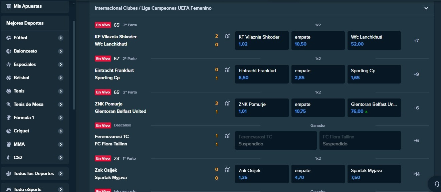Select empate odds 10,50 for Vllaznia match

coord(318,41)
